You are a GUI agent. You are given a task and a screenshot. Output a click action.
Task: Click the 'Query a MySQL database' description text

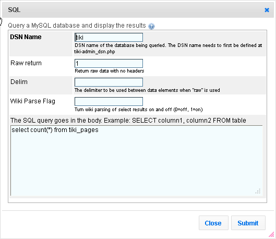(x=77, y=26)
